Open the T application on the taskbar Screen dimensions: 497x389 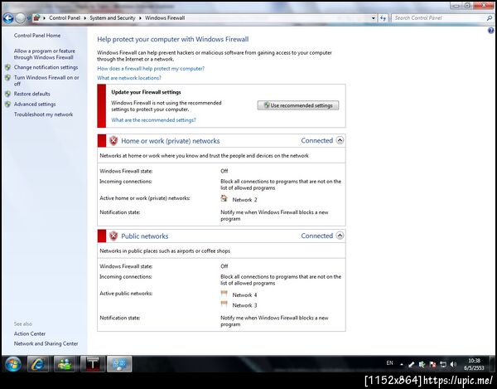(x=93, y=364)
